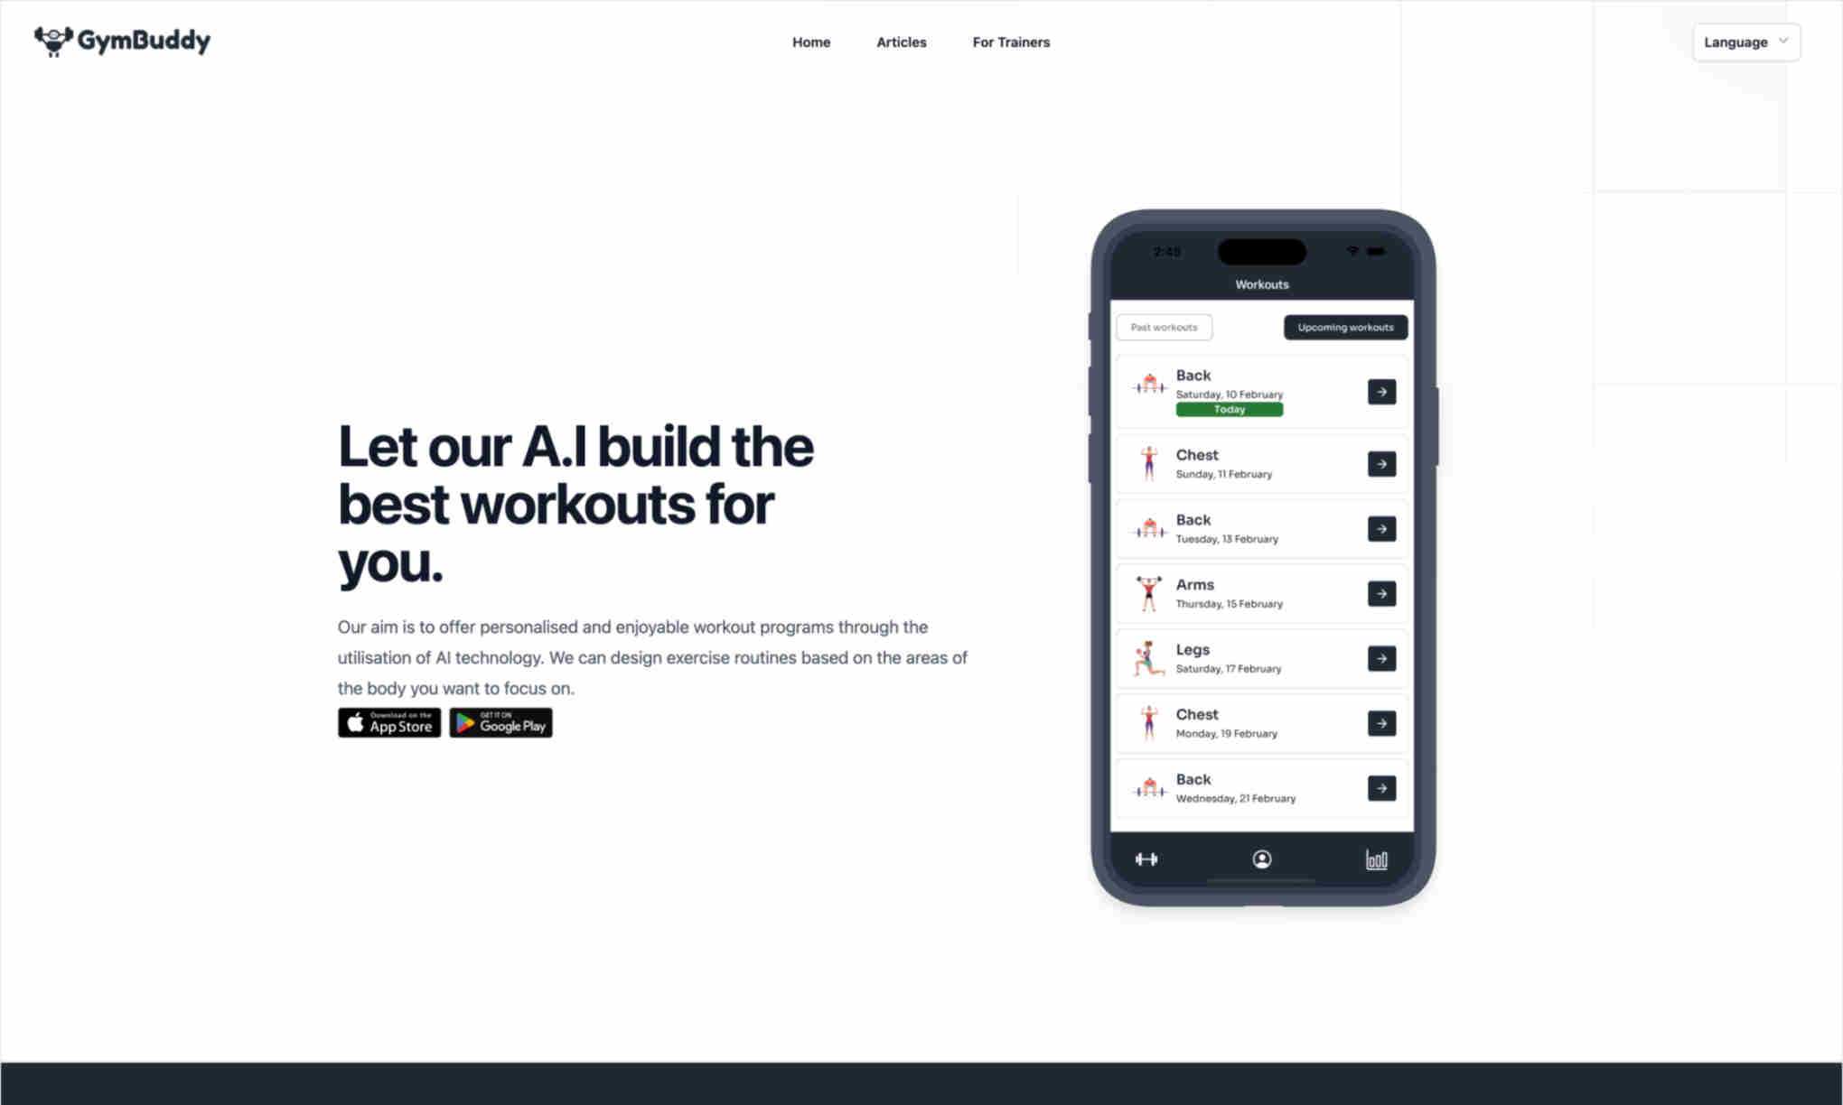Image resolution: width=1843 pixels, height=1105 pixels.
Task: Click the arrow button for Back workout
Action: pyautogui.click(x=1381, y=391)
